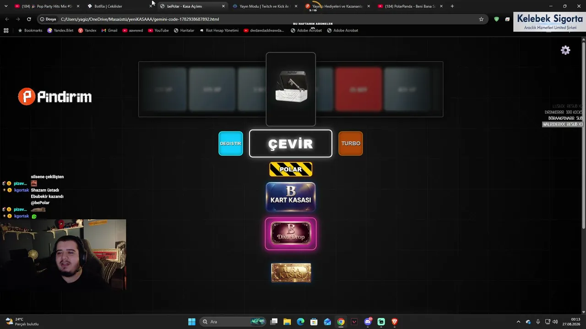Image resolution: width=586 pixels, height=329 pixels.
Task: Open the settings gear on the page
Action: click(565, 50)
